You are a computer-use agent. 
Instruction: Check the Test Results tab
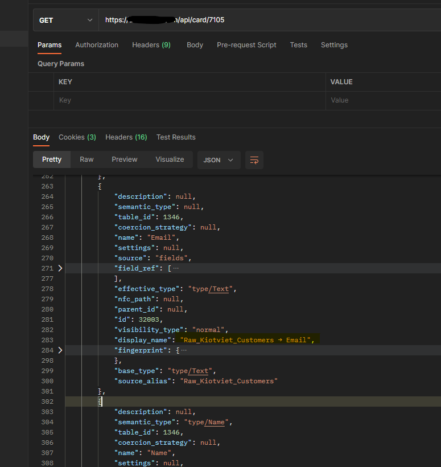pyautogui.click(x=175, y=137)
